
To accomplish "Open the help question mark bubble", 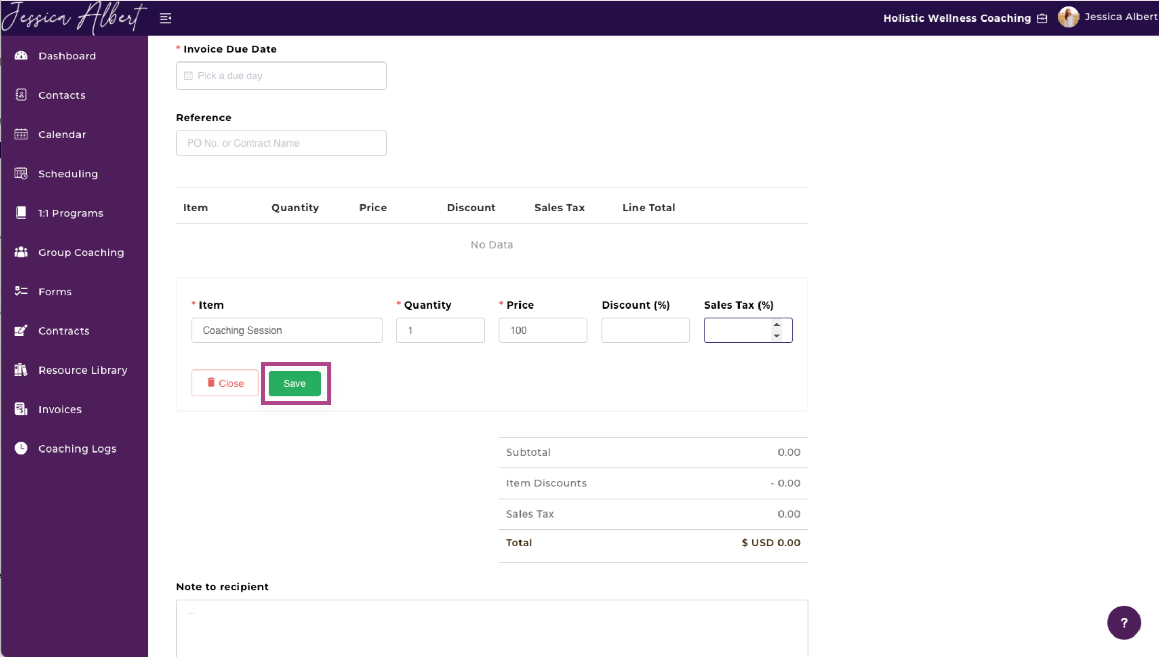I will pos(1124,623).
